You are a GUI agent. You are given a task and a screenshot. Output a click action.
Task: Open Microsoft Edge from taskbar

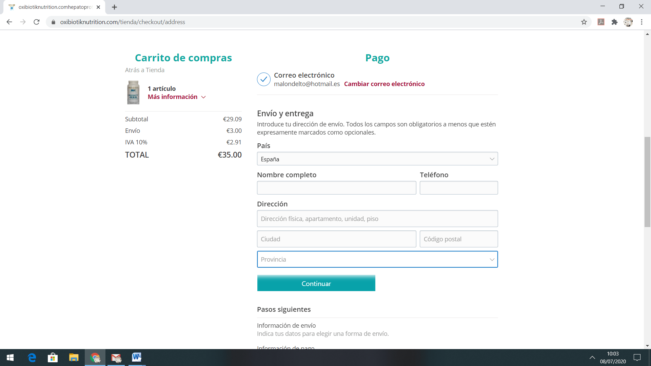click(x=32, y=358)
